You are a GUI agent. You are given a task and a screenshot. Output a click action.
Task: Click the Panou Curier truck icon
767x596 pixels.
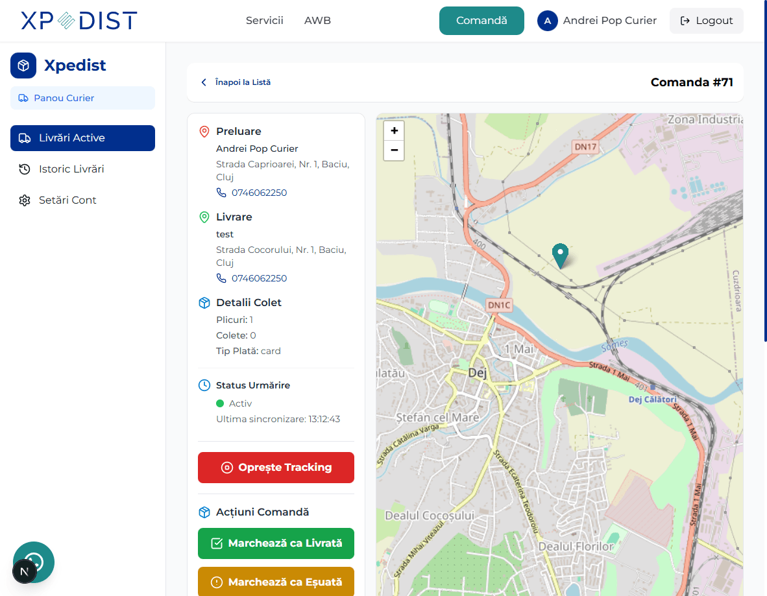pyautogui.click(x=23, y=98)
